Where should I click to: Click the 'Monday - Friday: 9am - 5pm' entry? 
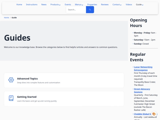click(145, 34)
